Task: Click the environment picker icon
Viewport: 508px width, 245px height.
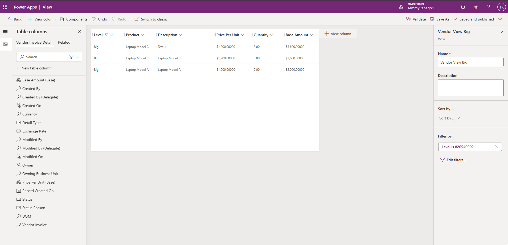Action: [x=401, y=7]
